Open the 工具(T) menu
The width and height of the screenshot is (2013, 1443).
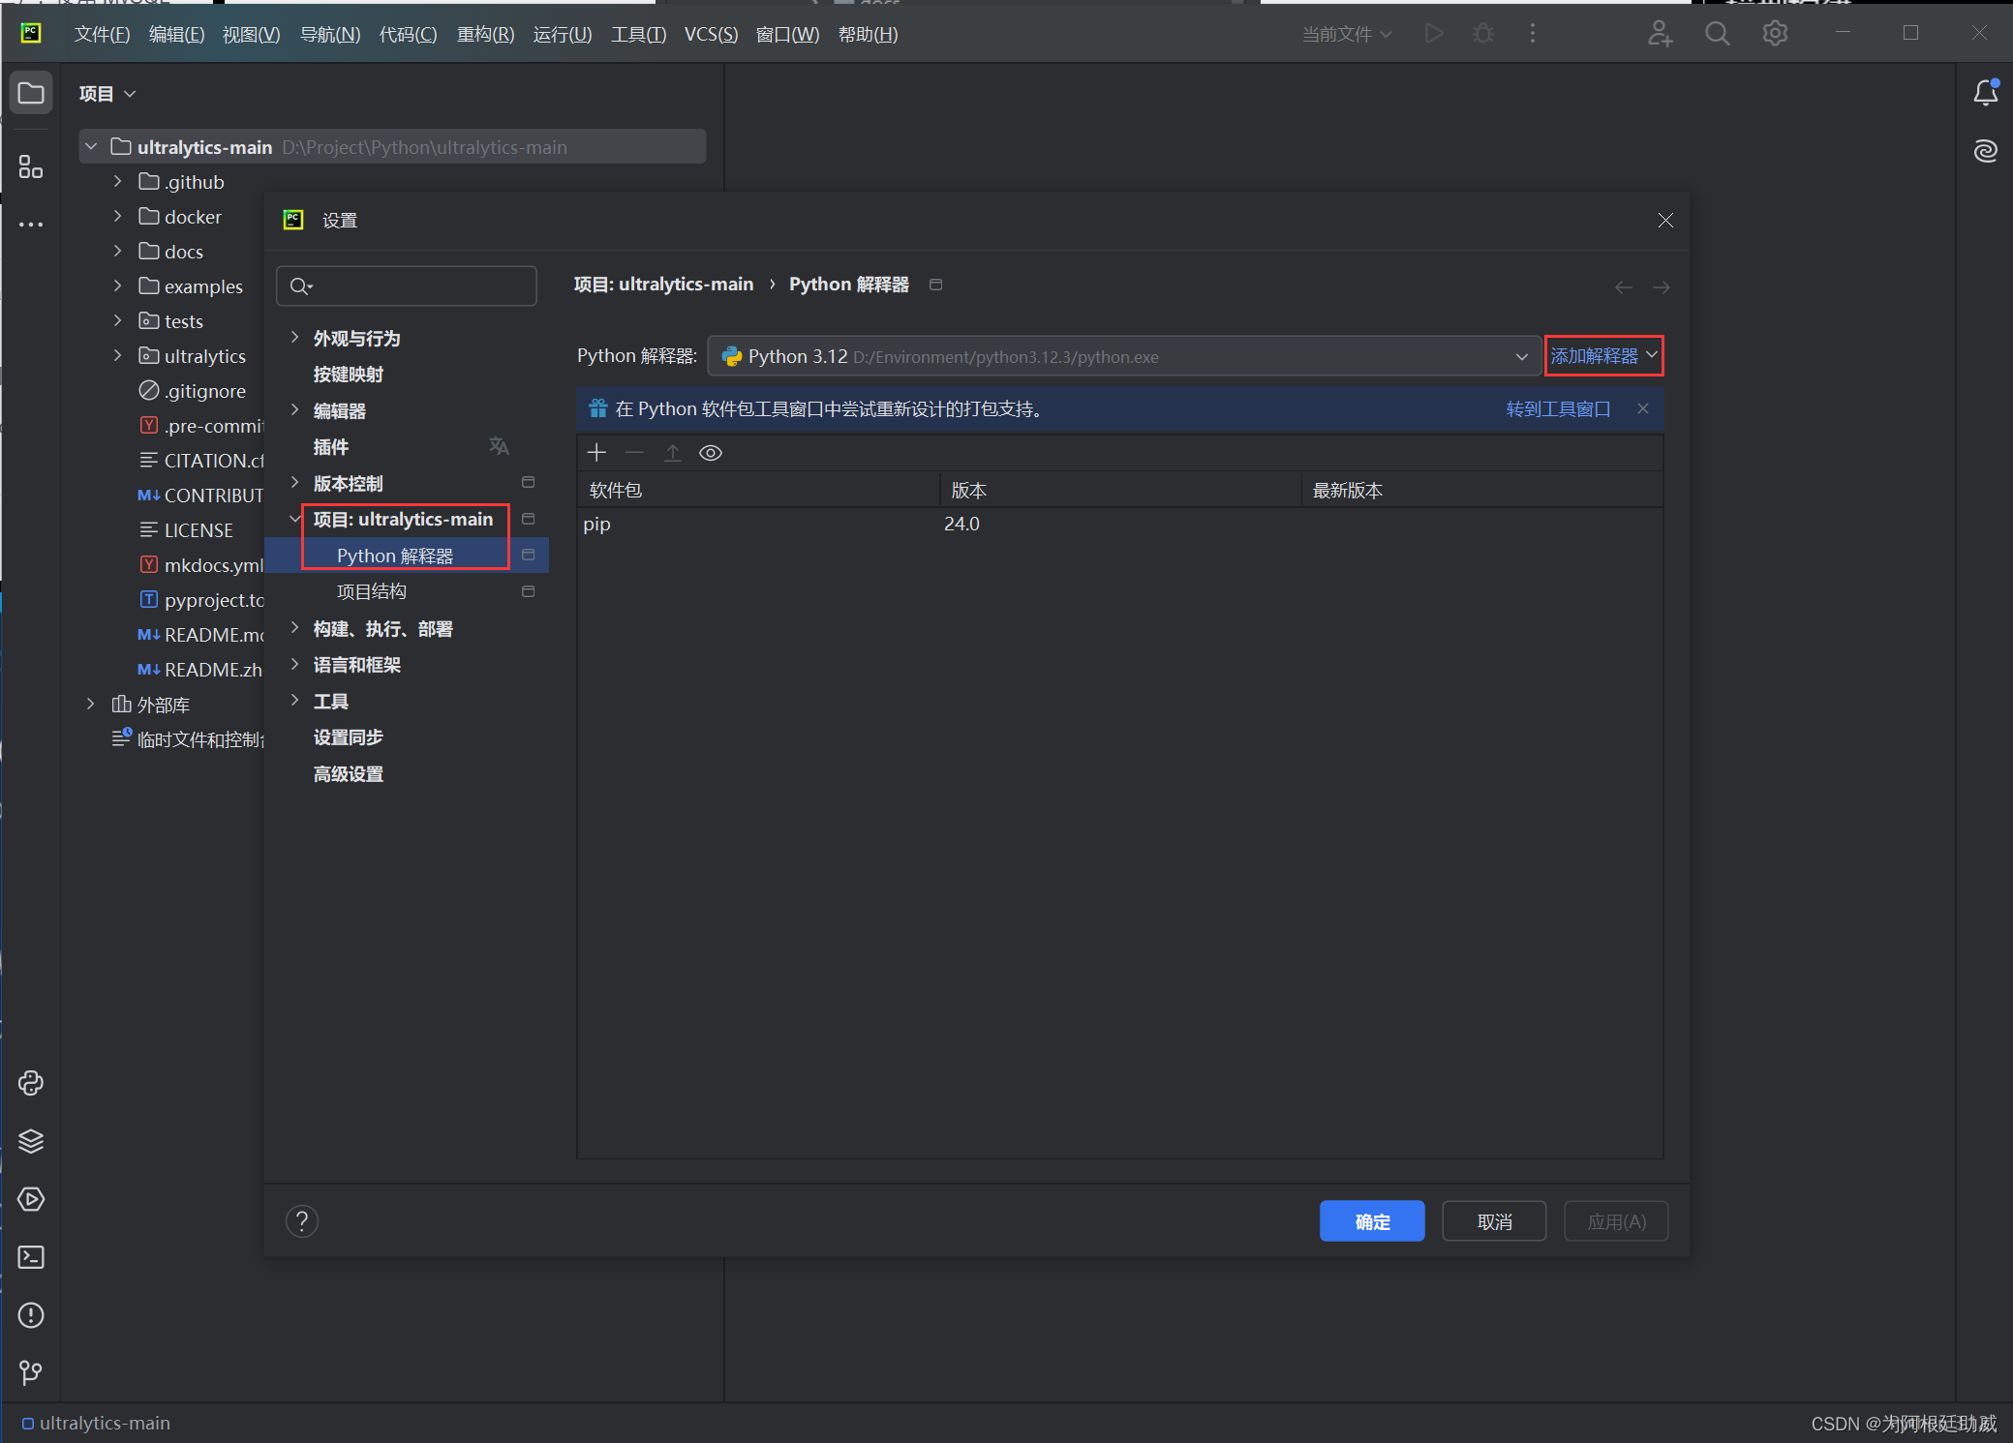pos(637,34)
